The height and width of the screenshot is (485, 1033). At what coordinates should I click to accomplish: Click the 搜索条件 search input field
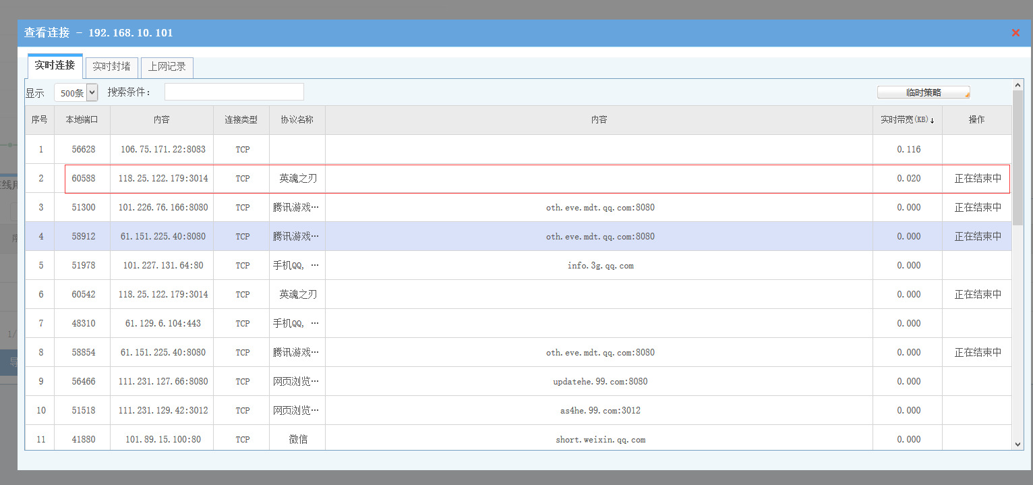pos(234,92)
